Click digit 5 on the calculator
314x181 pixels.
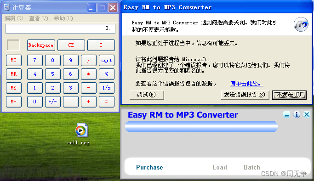click(53, 74)
